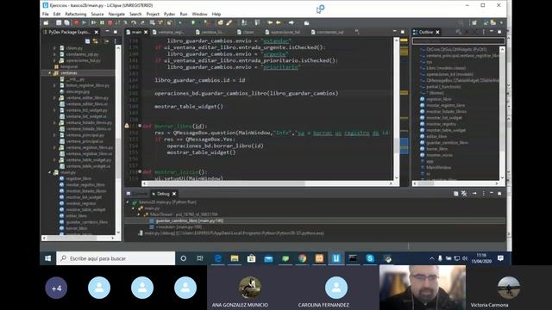The image size is (552, 310).
Task: Close the PyDev Package Explorer tab
Action: (x=96, y=32)
